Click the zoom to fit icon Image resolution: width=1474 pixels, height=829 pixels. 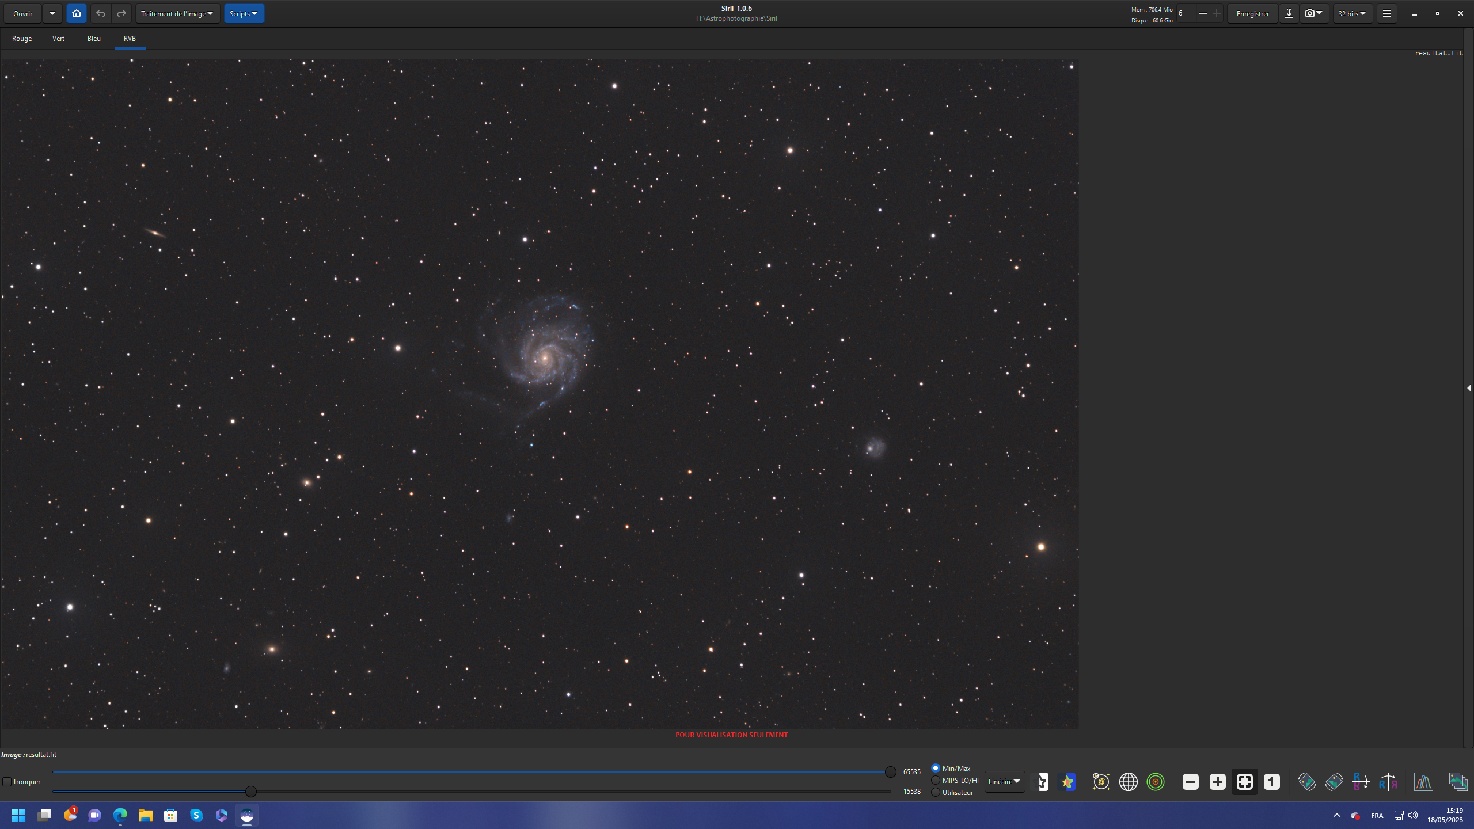click(x=1244, y=782)
